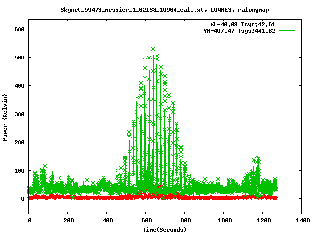Click the plot title Skynet_59473_messier_1 text
This screenshot has height=234, width=312.
coord(165,10)
